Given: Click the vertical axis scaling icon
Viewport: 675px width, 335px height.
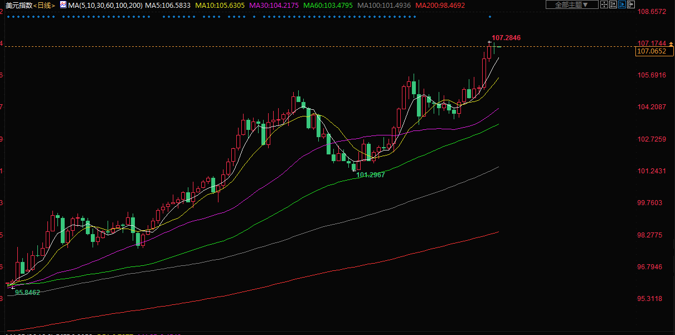Looking at the screenshot, I should coord(614,4).
